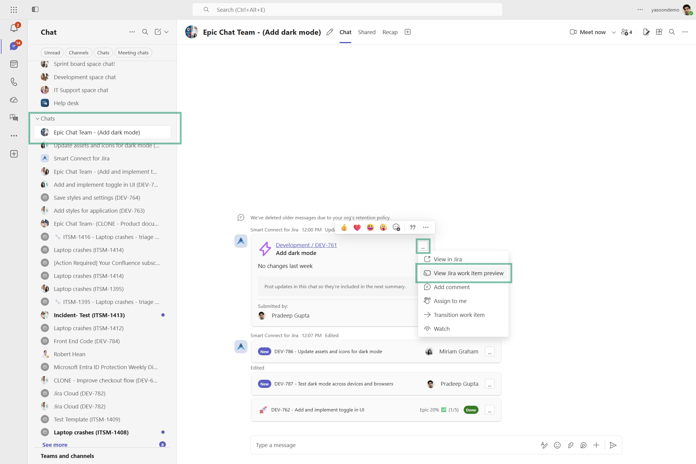Open actions menu for DEV-762 row
Screen dimensions: 696x464
coord(490,410)
